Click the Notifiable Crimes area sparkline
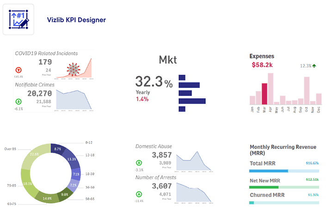The height and width of the screenshot is (215, 333). coord(74,100)
